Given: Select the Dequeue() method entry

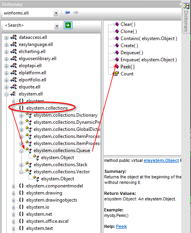Looking at the screenshot, I should (x=132, y=53).
